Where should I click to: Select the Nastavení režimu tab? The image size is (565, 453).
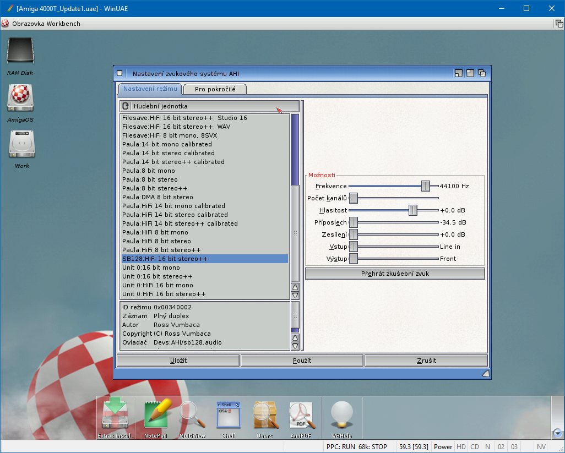[150, 89]
